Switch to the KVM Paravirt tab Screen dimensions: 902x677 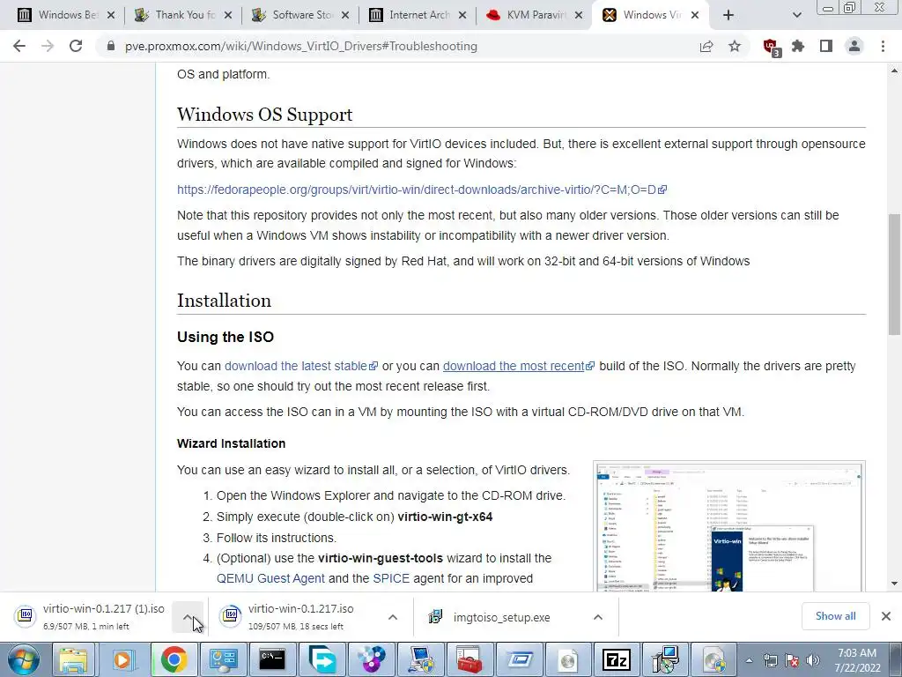click(533, 15)
